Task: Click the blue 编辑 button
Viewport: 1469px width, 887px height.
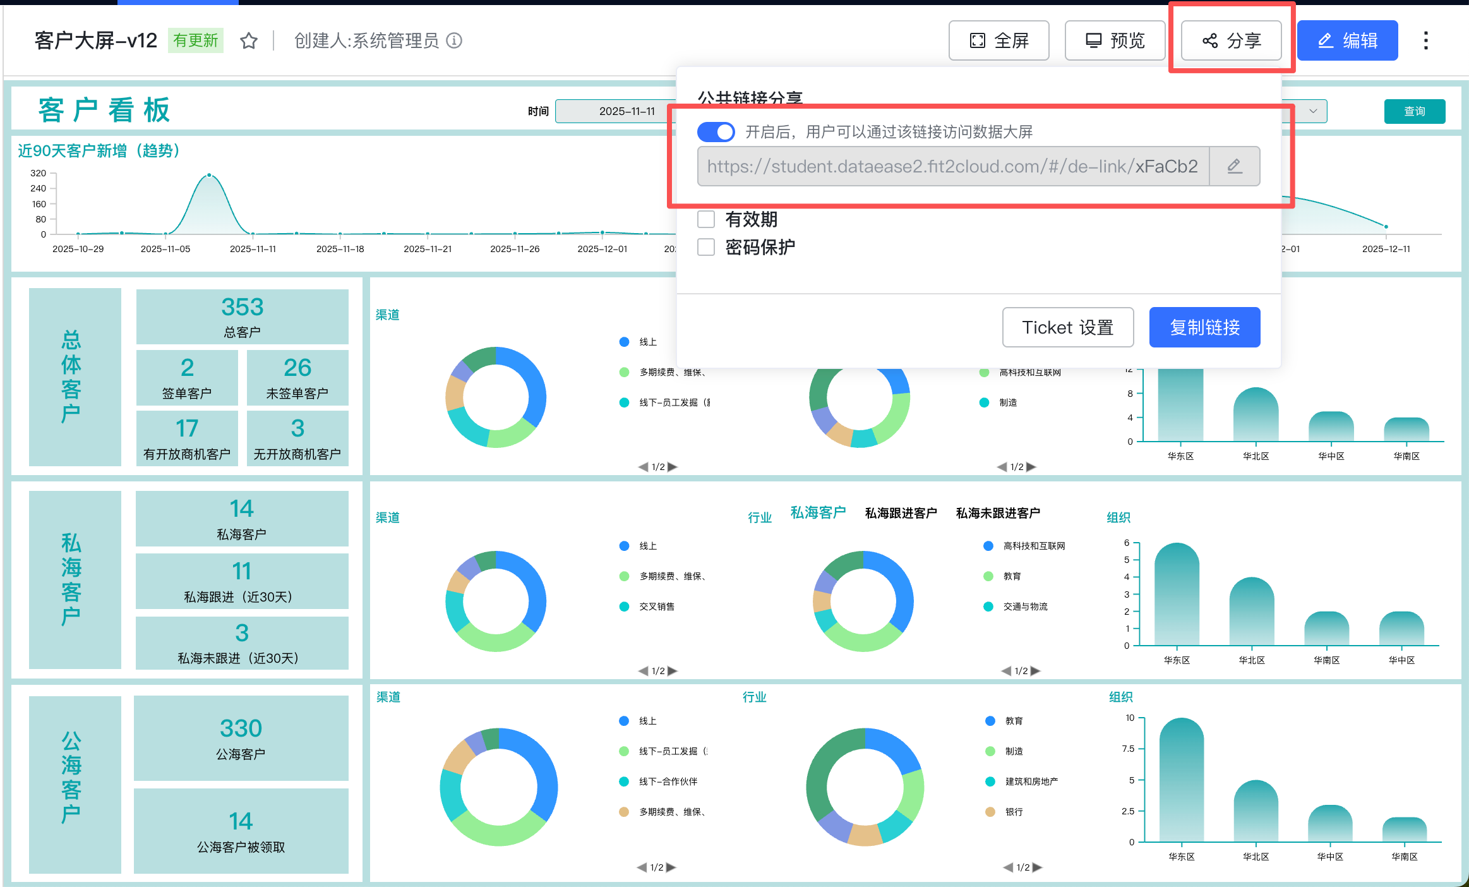Action: point(1347,41)
